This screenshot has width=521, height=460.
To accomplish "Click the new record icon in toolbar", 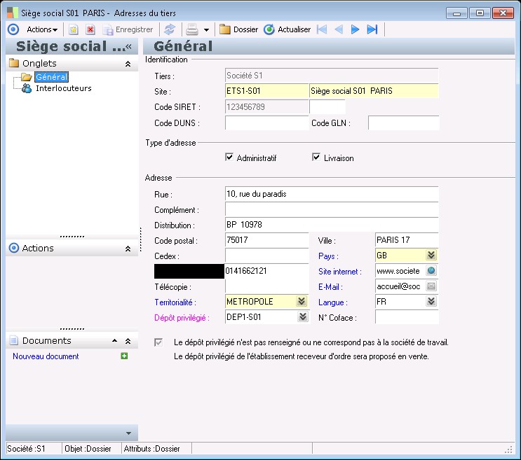I will pyautogui.click(x=73, y=29).
